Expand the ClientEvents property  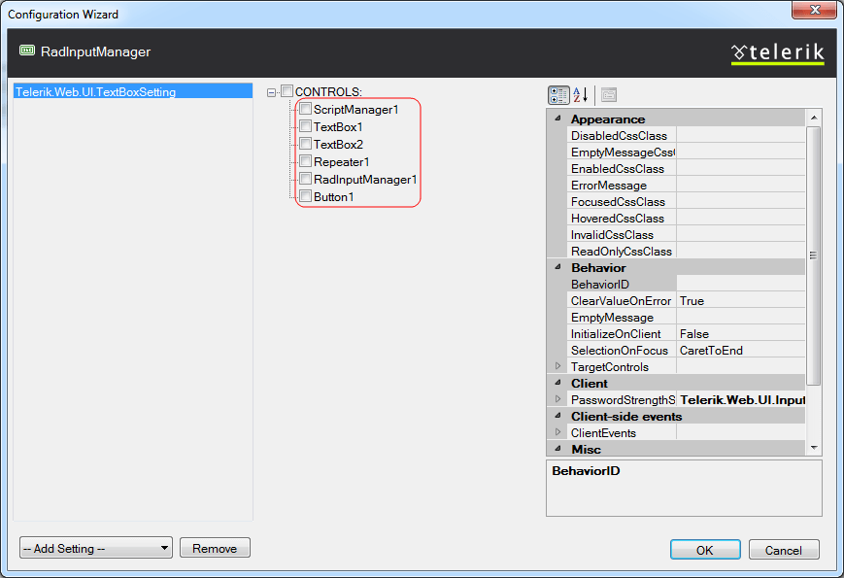tap(557, 432)
